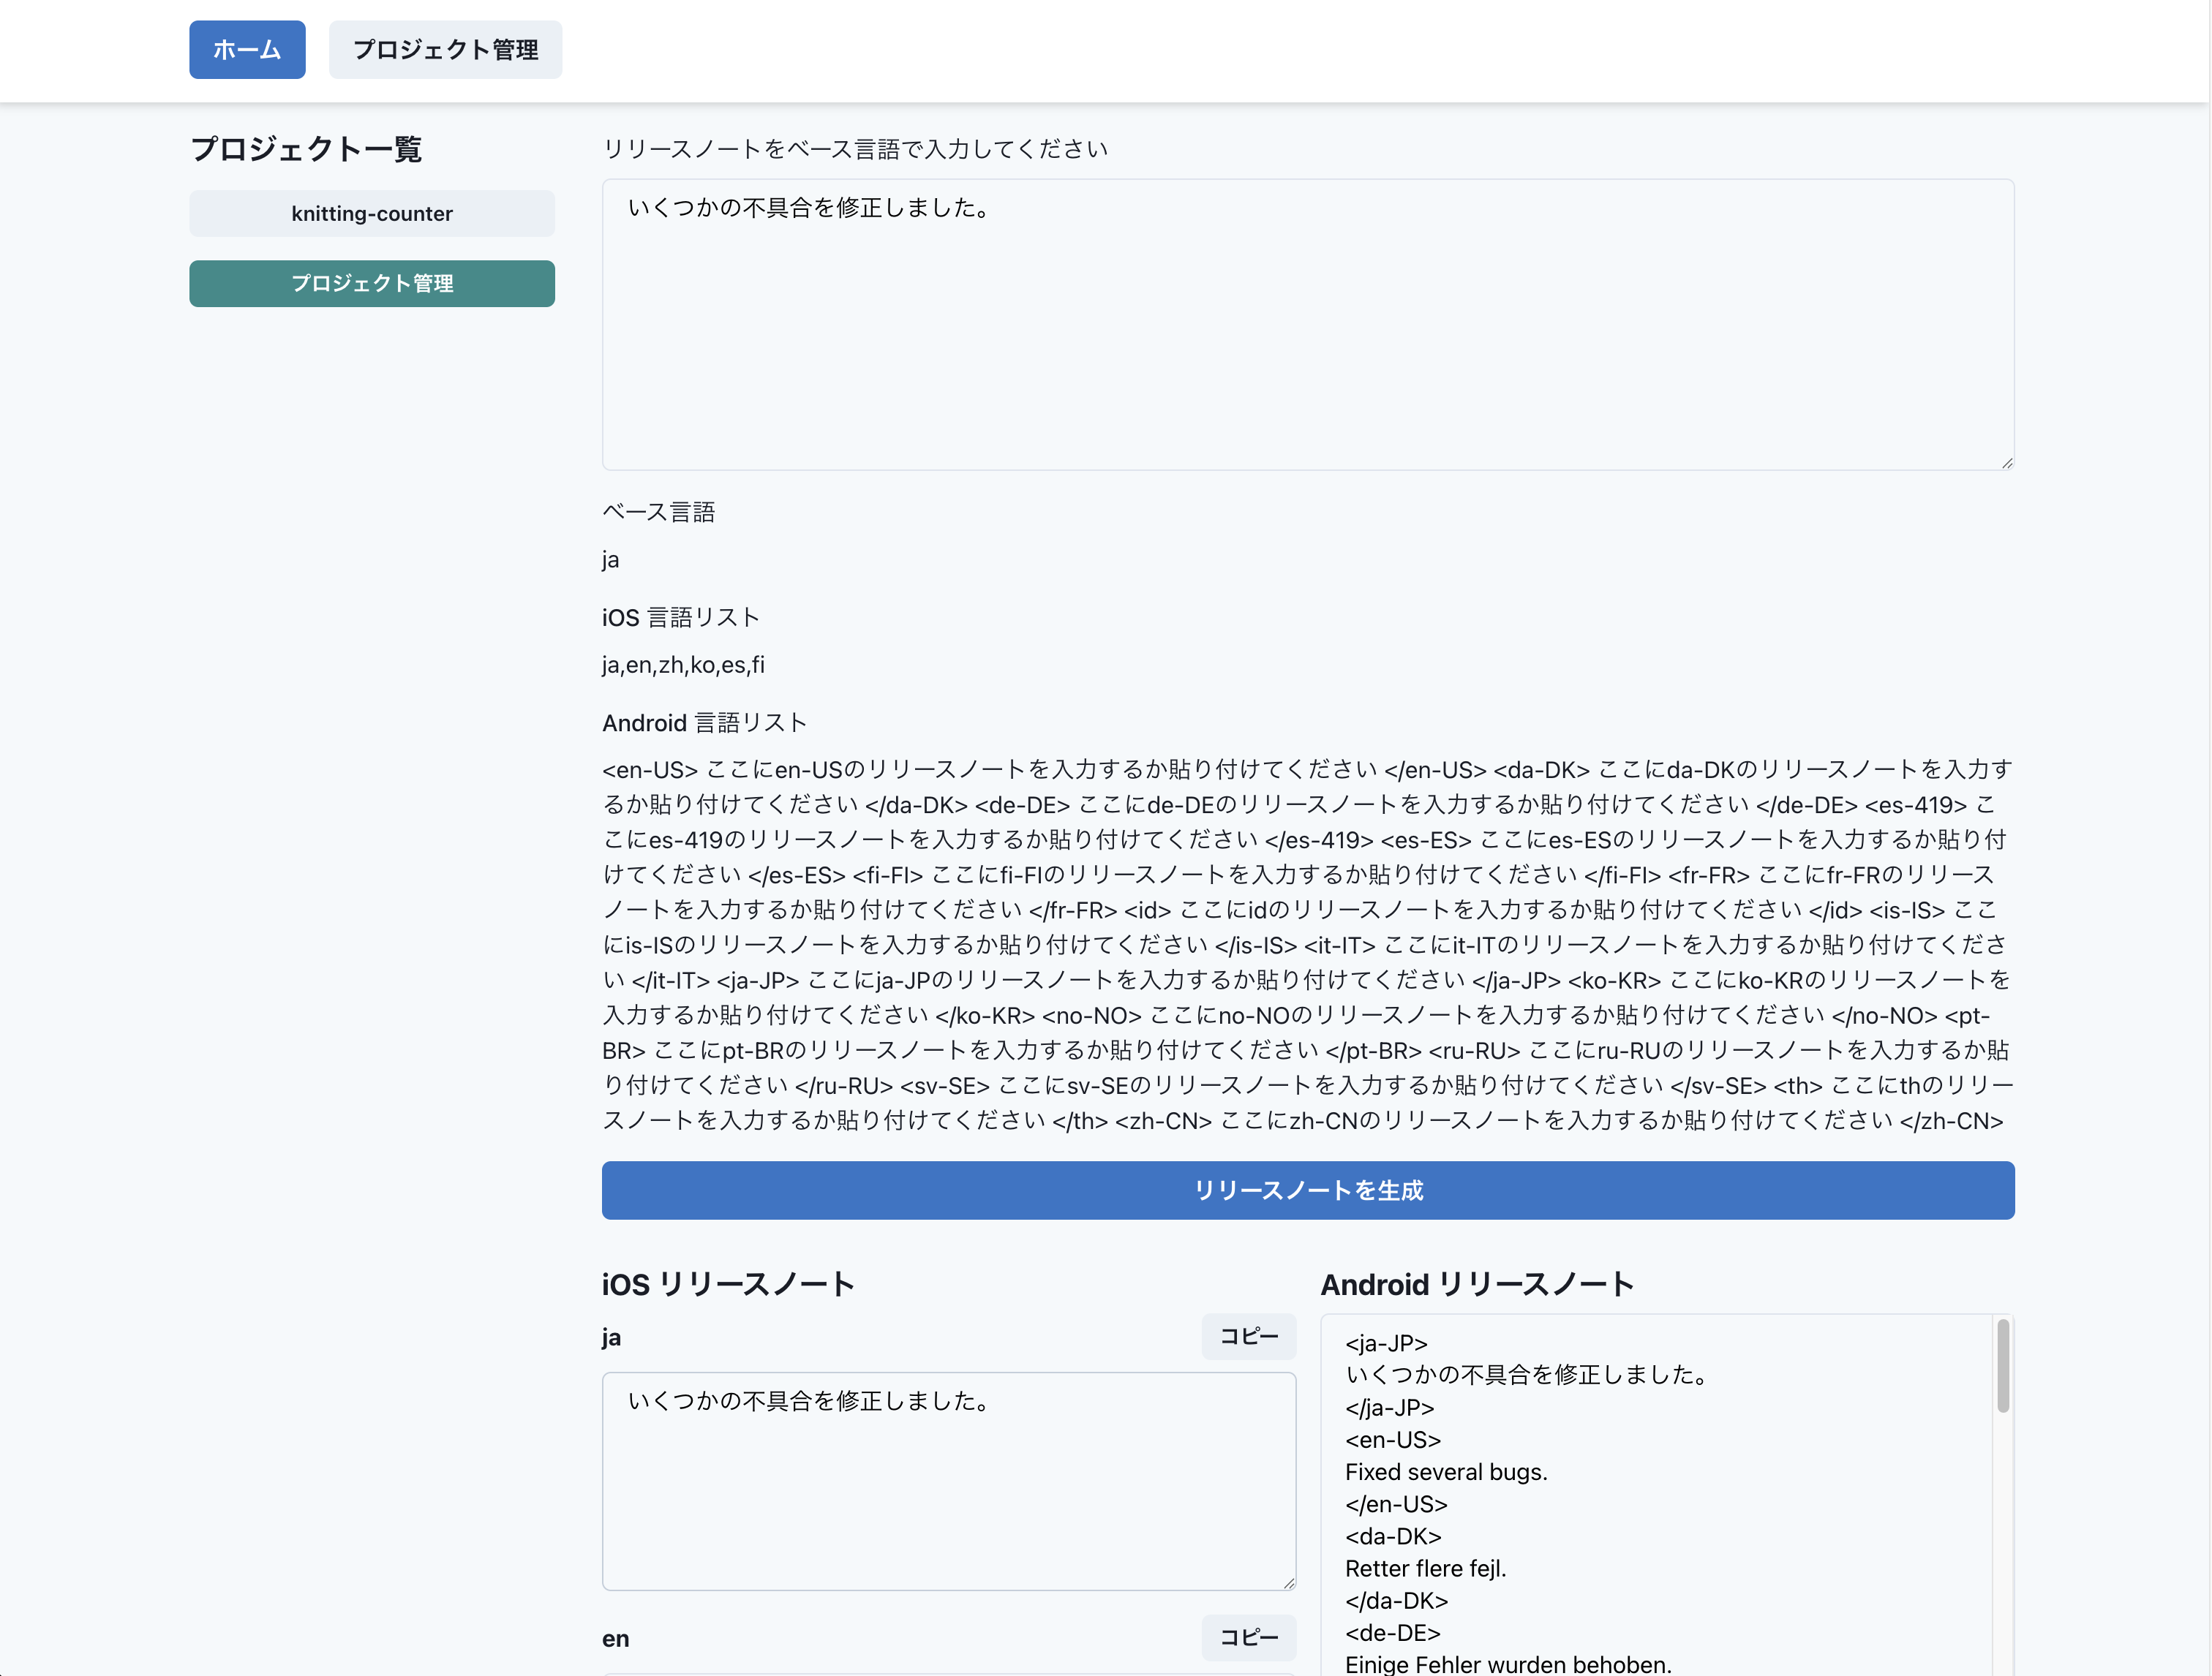Viewport: 2212px width, 1676px height.
Task: Open the ホーム navigation tab
Action: pyautogui.click(x=247, y=50)
